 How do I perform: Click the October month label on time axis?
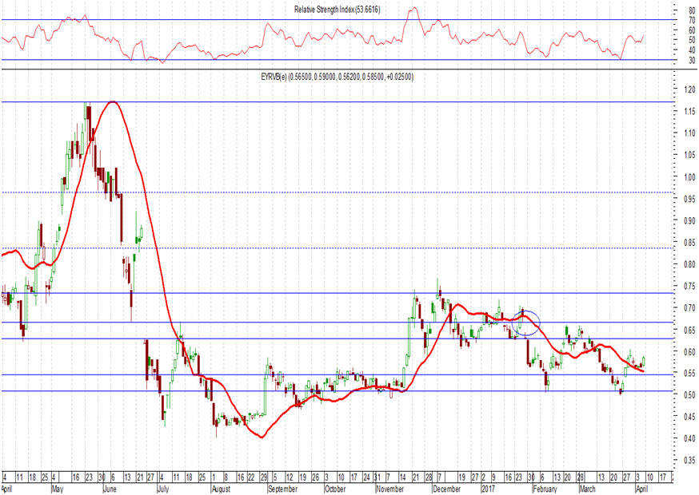[x=336, y=487]
